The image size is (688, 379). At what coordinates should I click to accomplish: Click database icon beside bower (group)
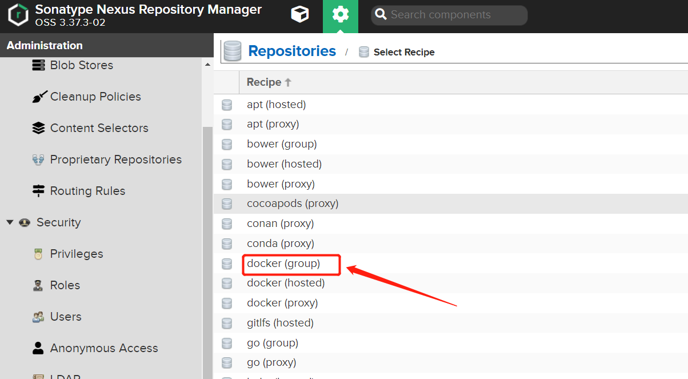(227, 144)
